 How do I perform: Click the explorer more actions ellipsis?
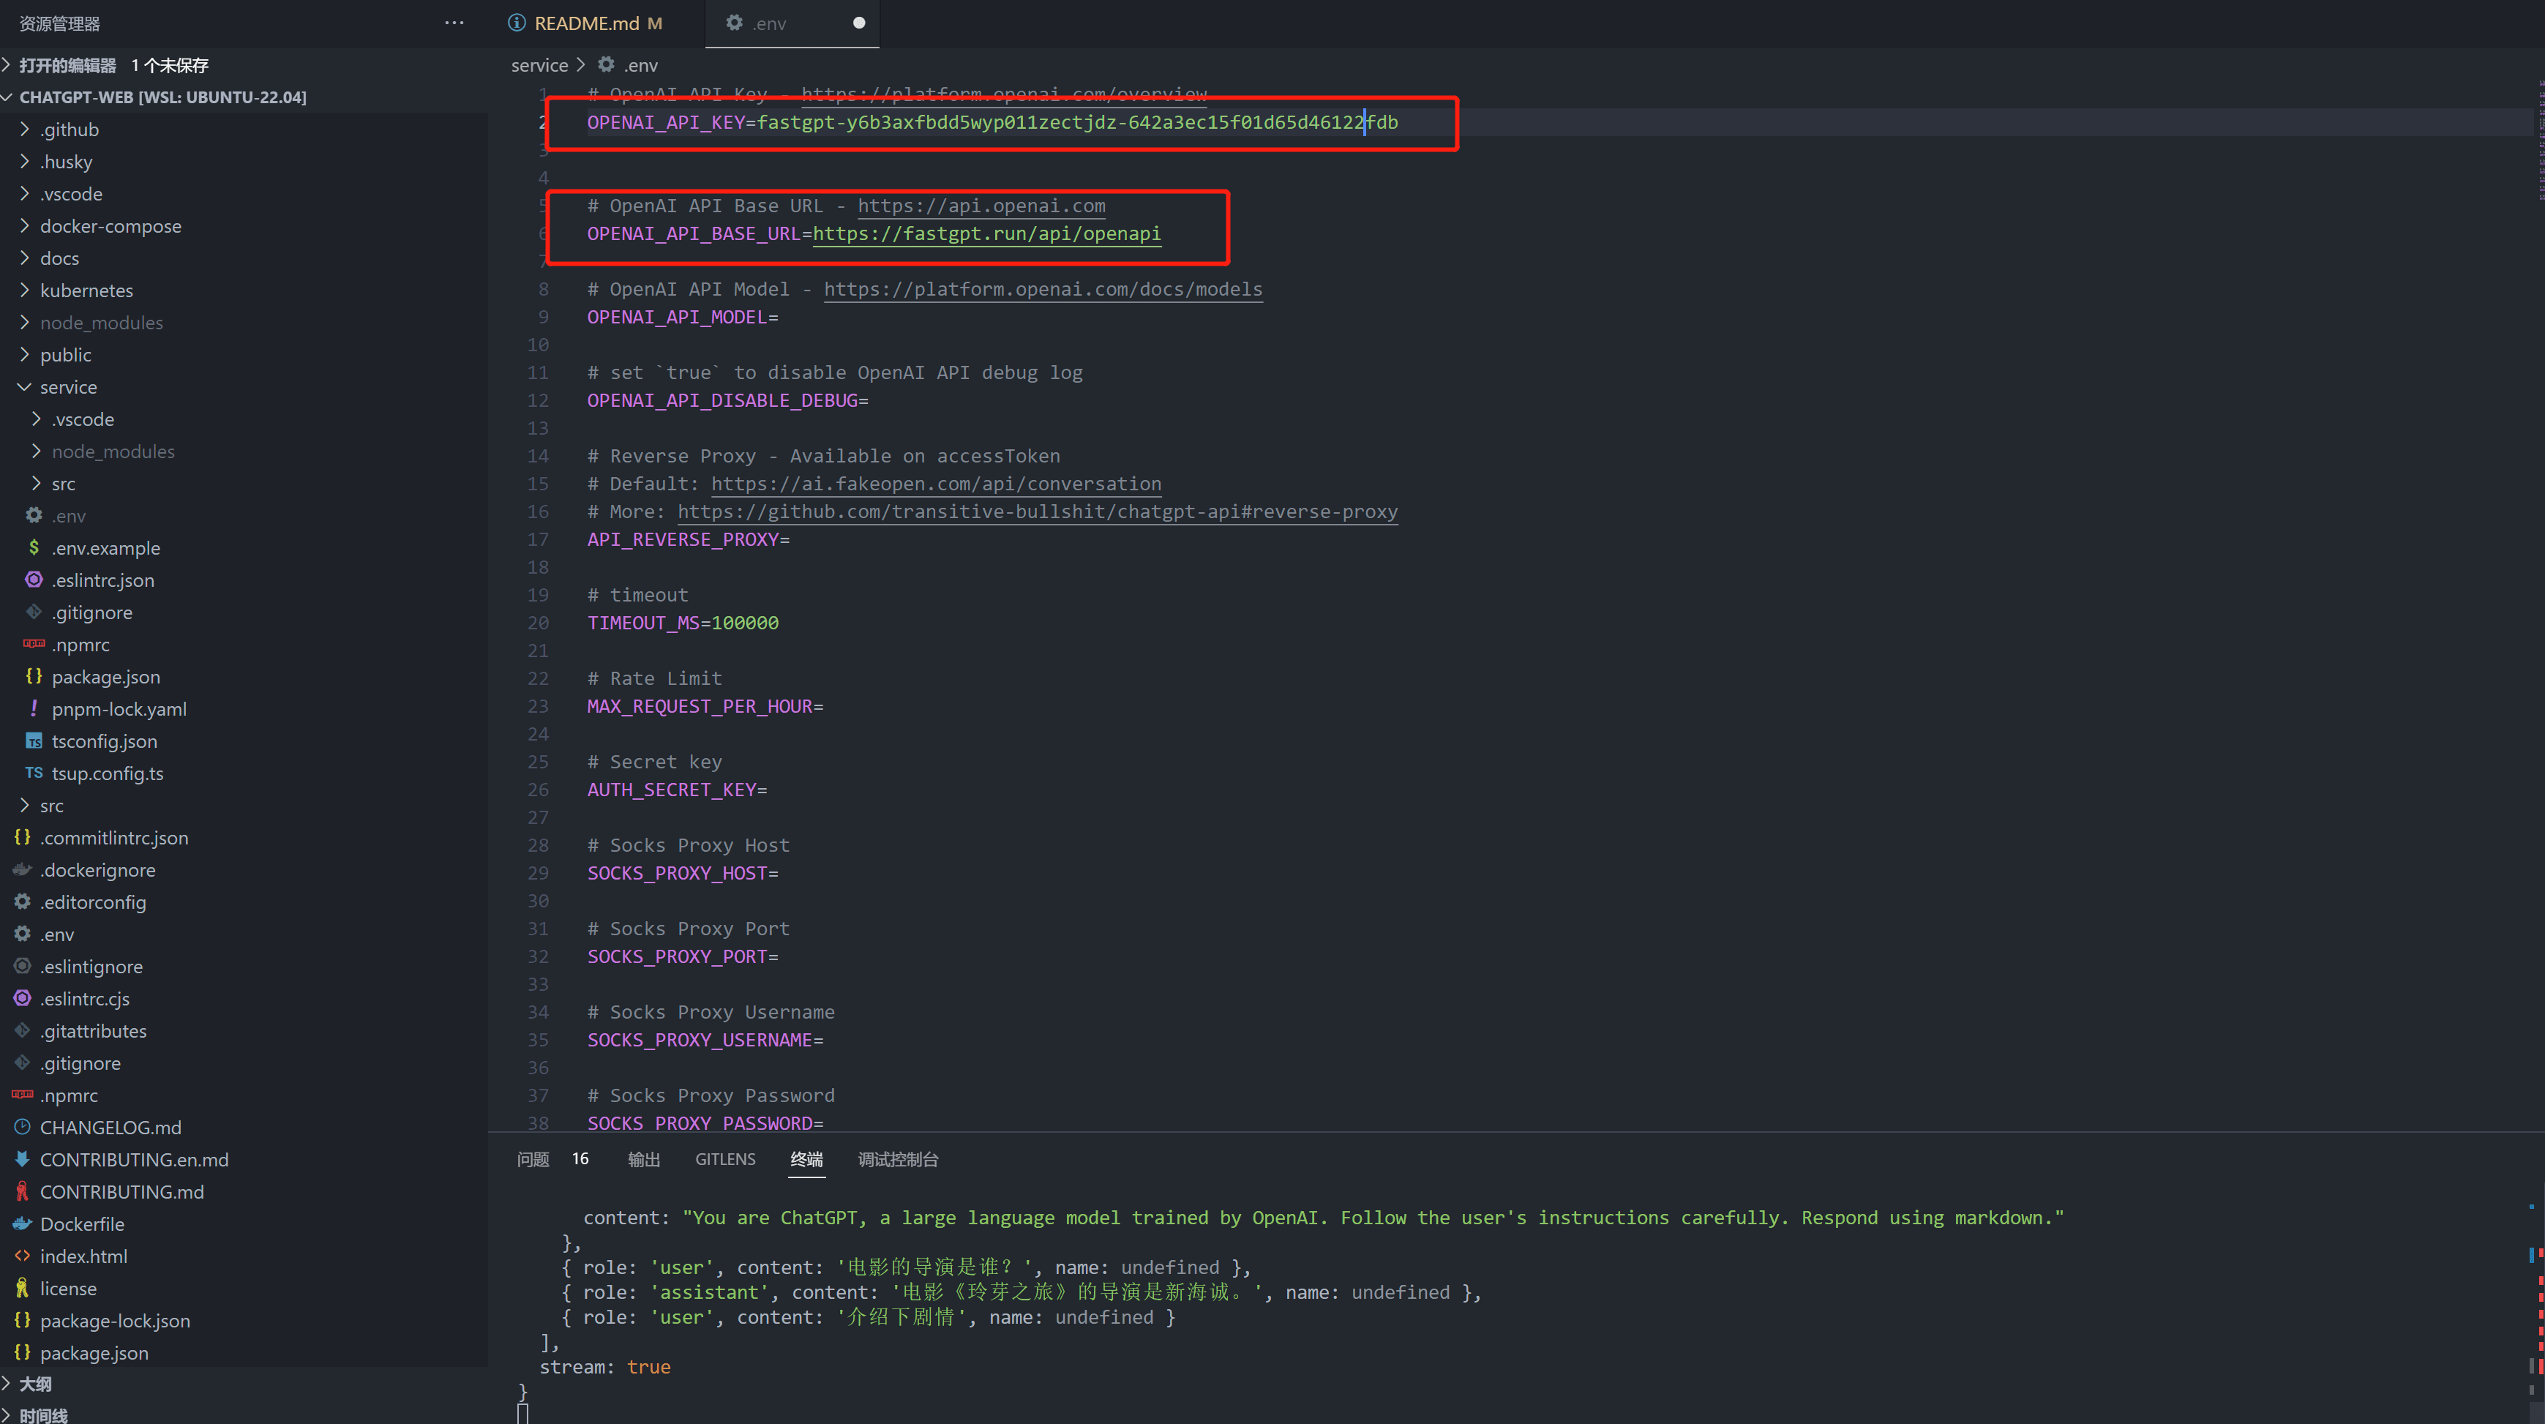454,23
